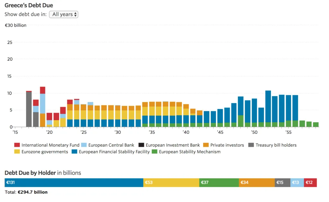Select the €53 yellow segment in holder bar
The width and height of the screenshot is (329, 202).
171,183
